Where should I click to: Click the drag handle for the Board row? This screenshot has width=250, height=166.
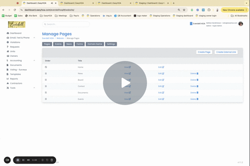46,80
